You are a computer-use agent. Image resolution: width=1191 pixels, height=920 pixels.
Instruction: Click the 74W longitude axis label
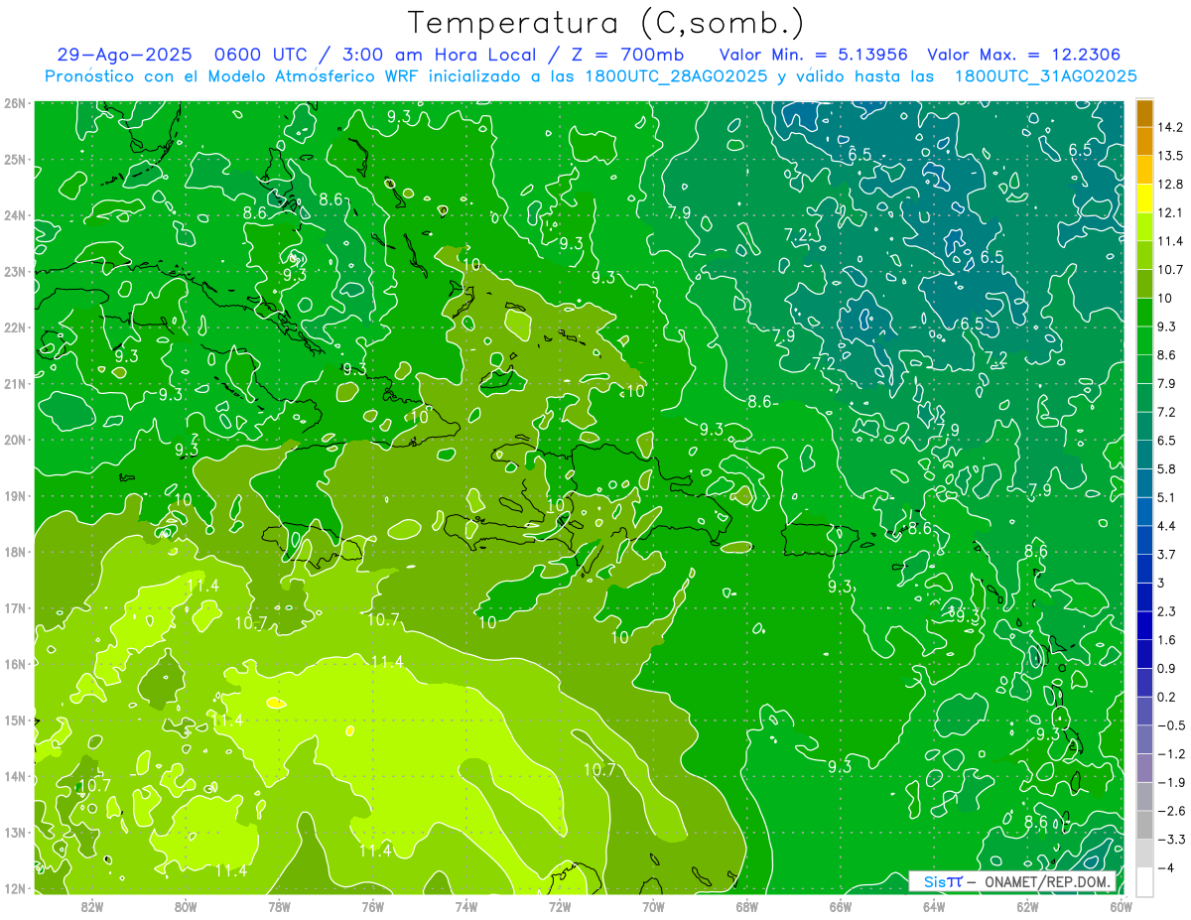coord(466,906)
